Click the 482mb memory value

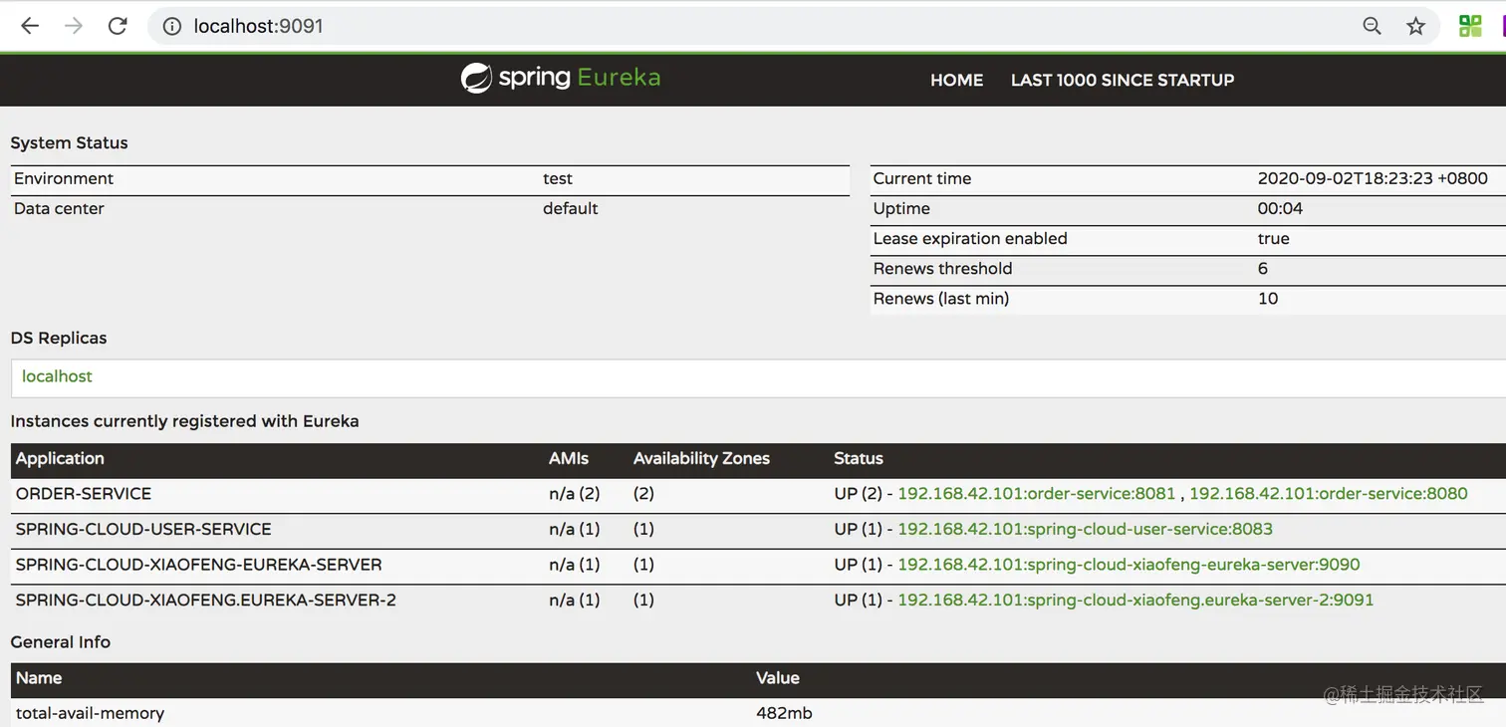point(784,713)
